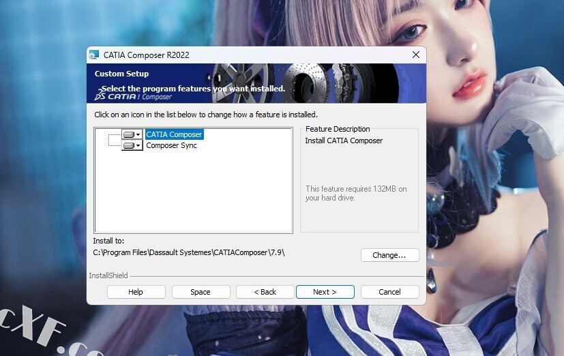
Task: Click the Custom Setup heading
Action: tap(121, 74)
